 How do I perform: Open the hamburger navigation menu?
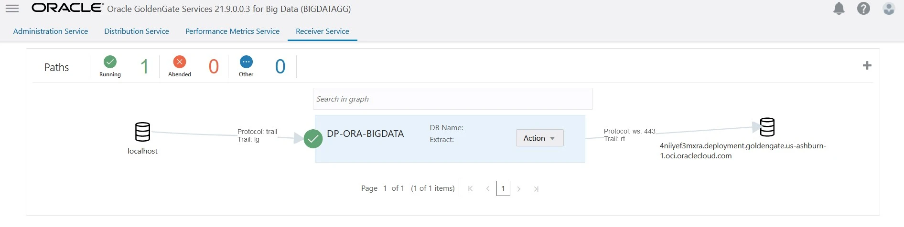click(12, 9)
